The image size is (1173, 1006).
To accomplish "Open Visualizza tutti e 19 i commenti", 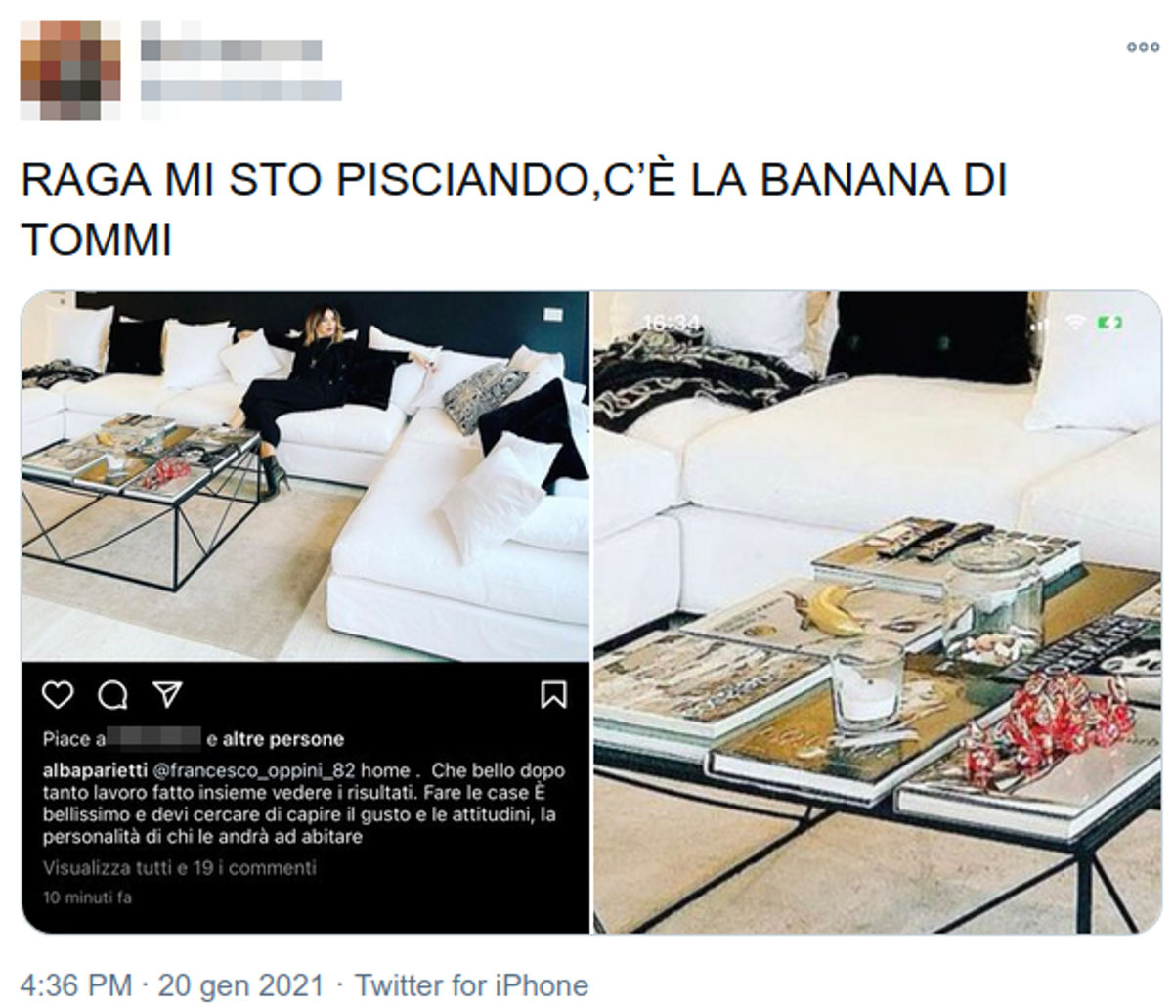I will pyautogui.click(x=180, y=867).
